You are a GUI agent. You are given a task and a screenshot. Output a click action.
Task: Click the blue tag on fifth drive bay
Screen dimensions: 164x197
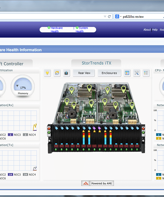click(x=78, y=128)
